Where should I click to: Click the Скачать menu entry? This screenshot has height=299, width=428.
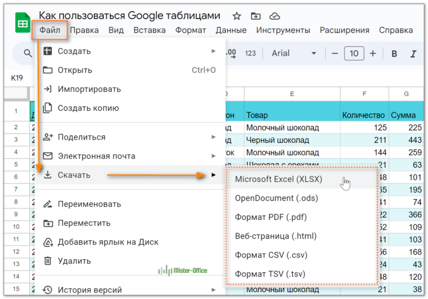coord(129,175)
